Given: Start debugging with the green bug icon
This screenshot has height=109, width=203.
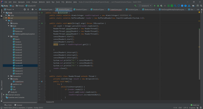Looking at the screenshot, I should 158,6.
